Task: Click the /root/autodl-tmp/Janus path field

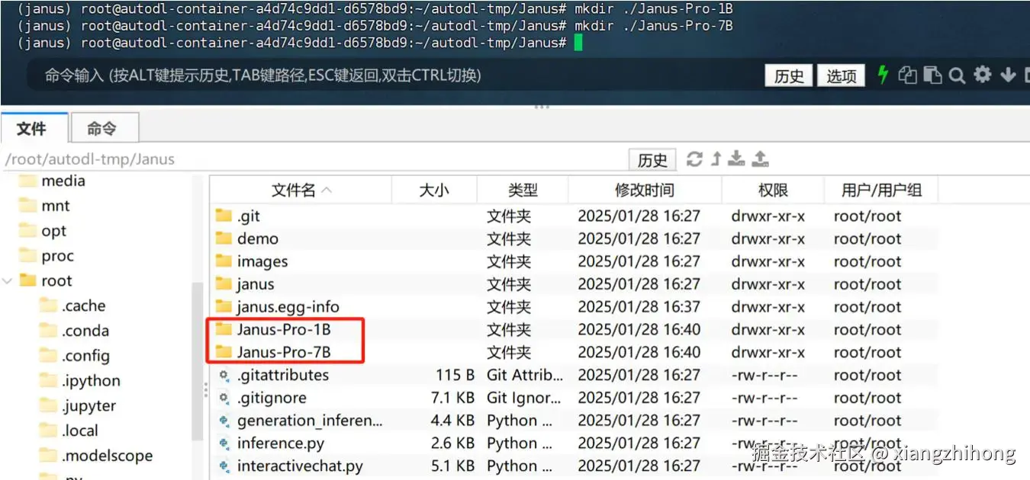Action: click(x=313, y=159)
